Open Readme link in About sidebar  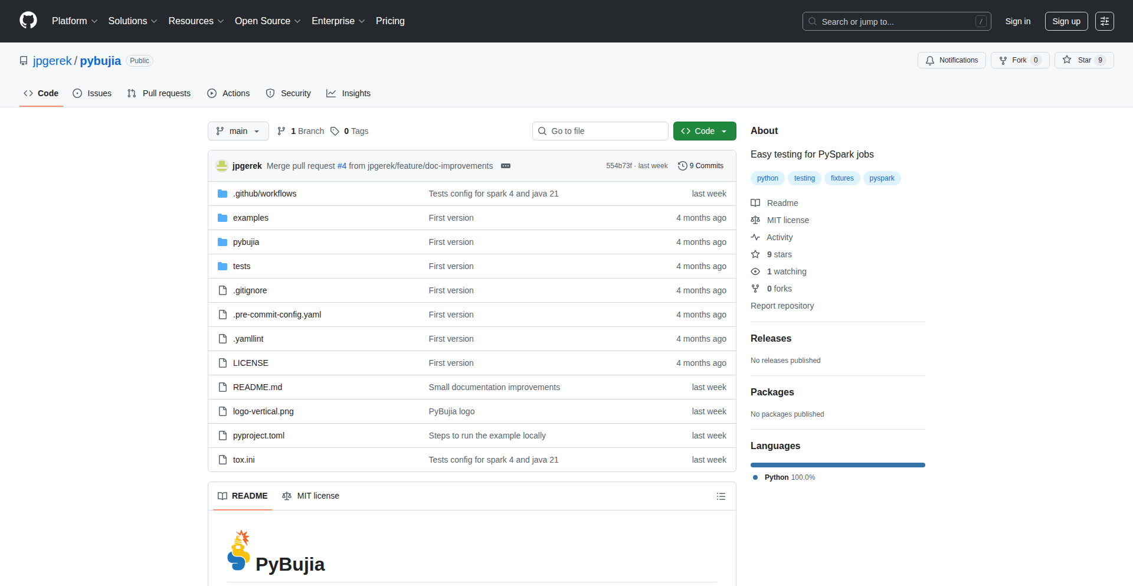point(774,203)
